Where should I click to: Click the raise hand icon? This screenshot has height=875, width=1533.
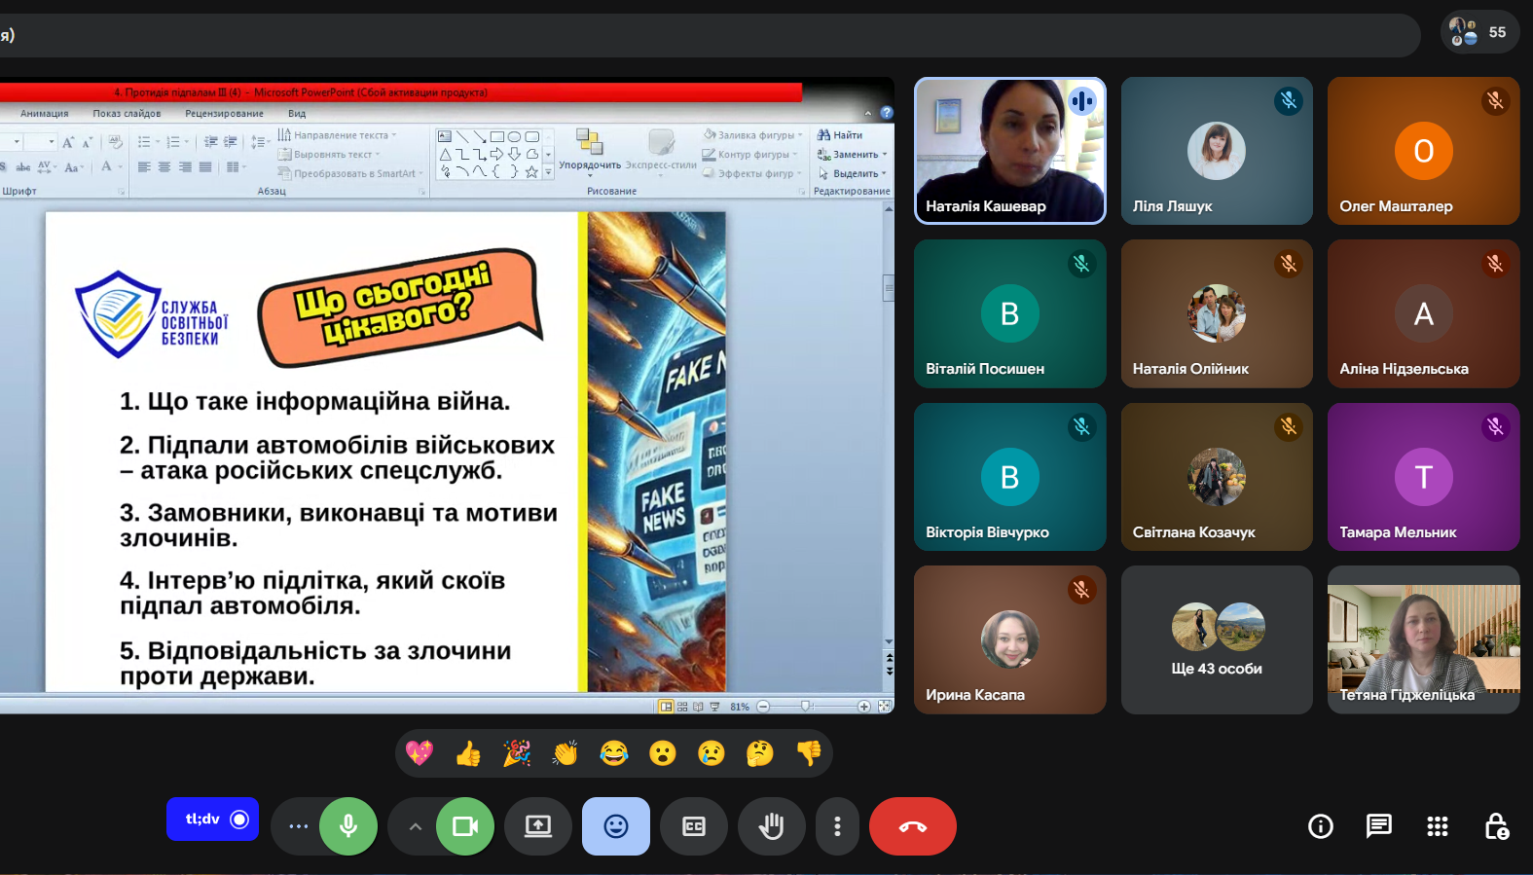pos(771,826)
